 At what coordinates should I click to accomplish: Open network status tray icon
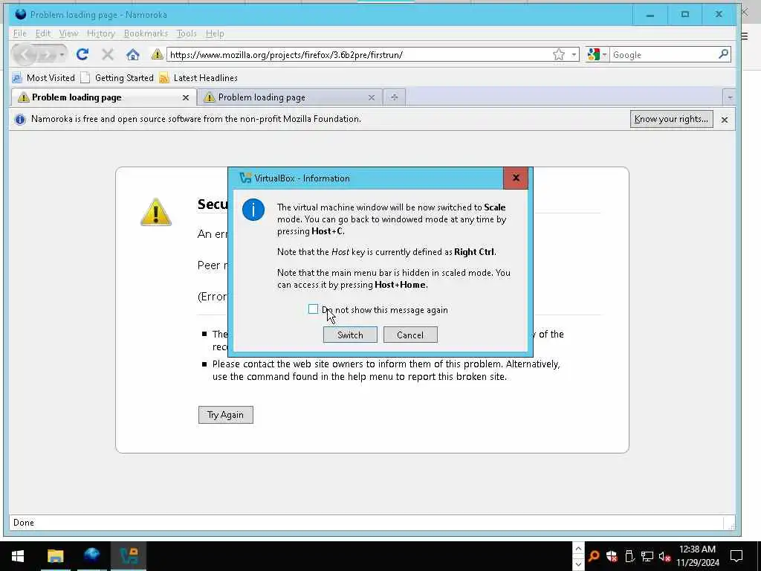pyautogui.click(x=647, y=556)
